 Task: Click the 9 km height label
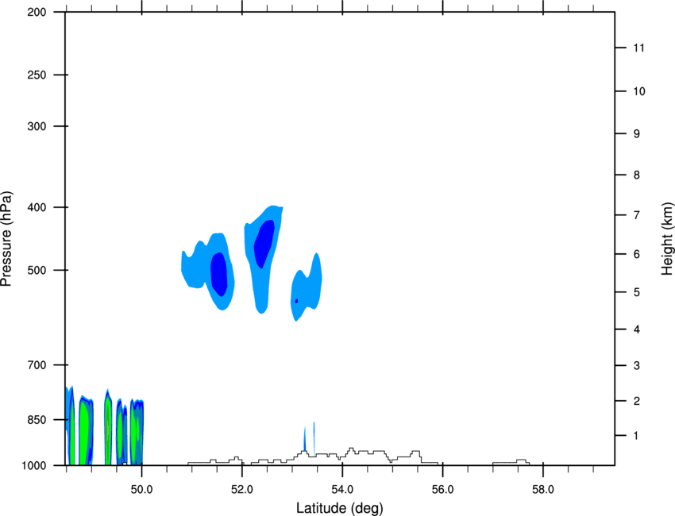point(637,134)
